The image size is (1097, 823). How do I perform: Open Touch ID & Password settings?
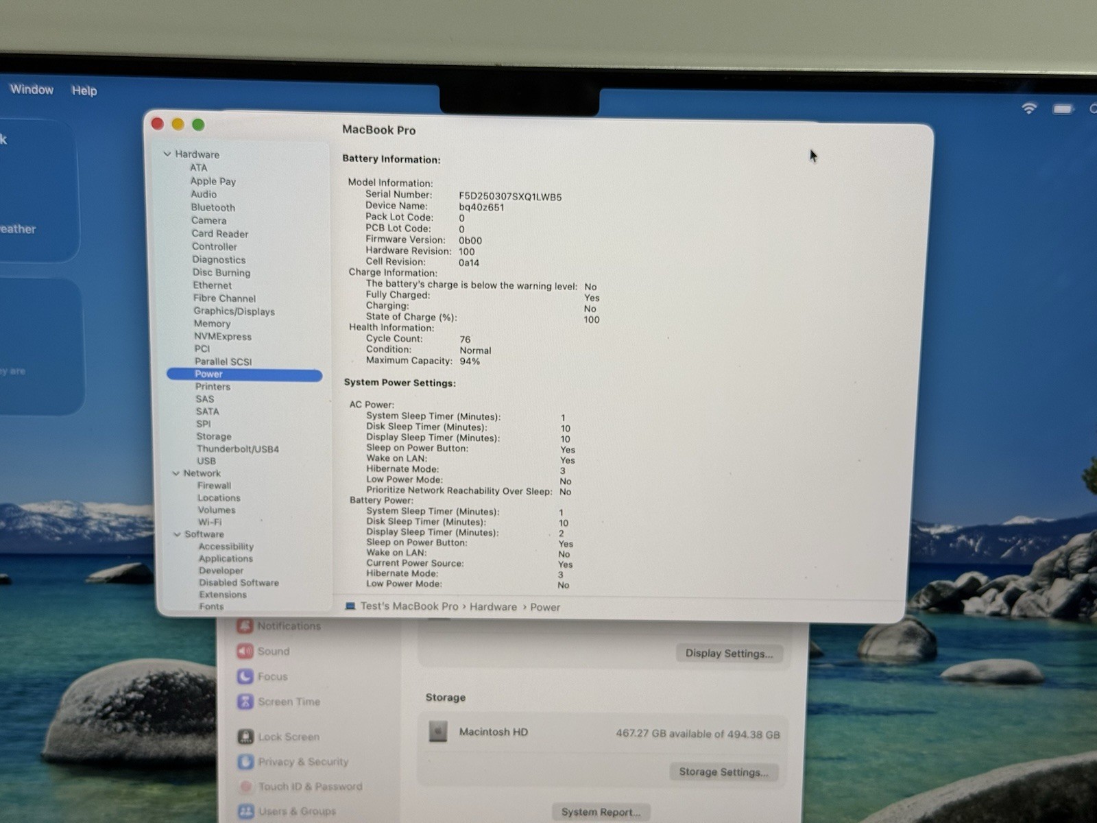click(x=300, y=787)
